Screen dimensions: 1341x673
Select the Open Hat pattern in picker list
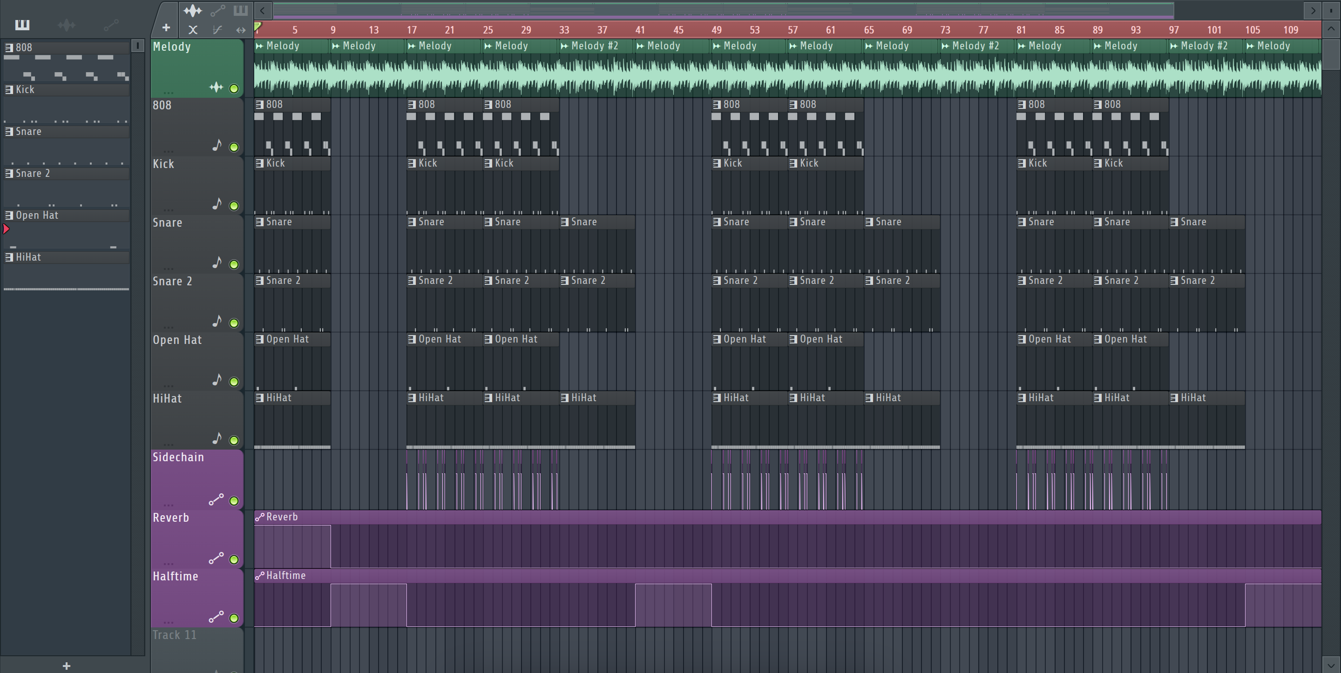coord(67,215)
